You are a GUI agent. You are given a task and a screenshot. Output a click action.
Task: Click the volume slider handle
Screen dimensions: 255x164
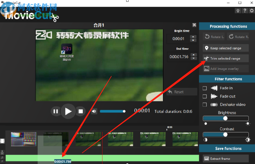pos(124,111)
